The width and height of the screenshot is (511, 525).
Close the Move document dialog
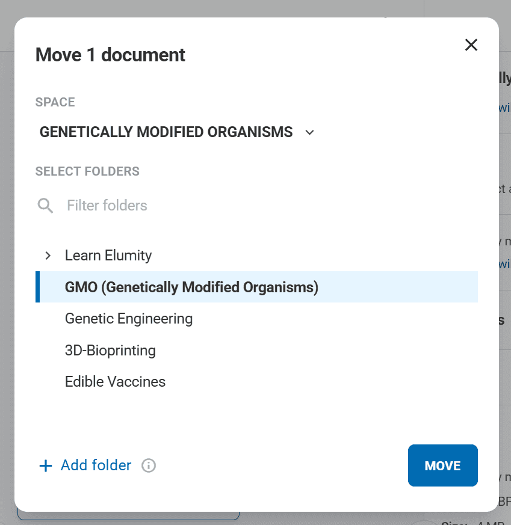pyautogui.click(x=471, y=45)
